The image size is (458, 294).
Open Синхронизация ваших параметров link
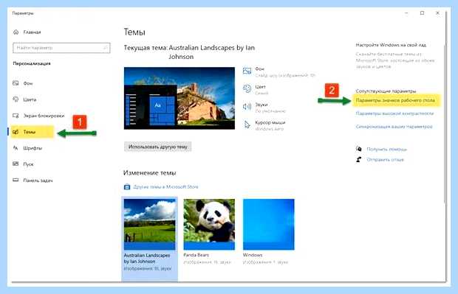click(x=394, y=127)
